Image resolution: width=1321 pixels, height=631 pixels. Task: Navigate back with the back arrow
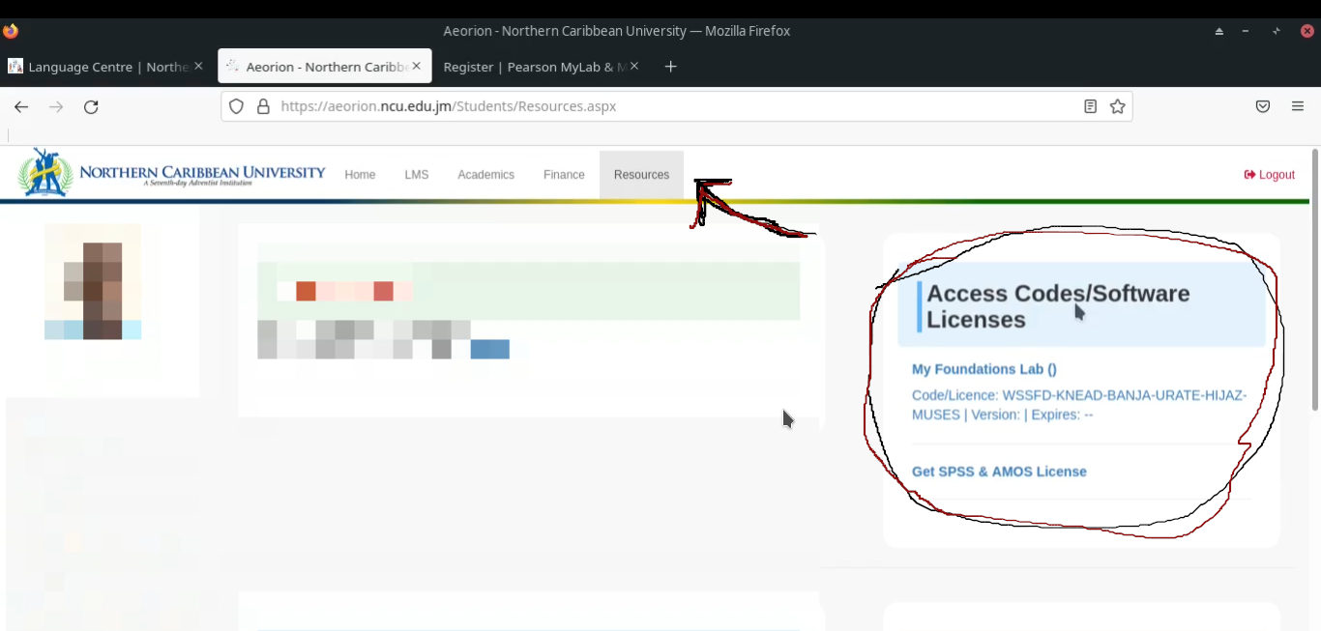tap(21, 106)
